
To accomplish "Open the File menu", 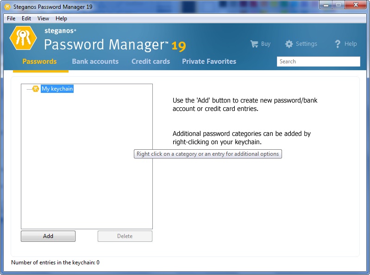I will [11, 18].
